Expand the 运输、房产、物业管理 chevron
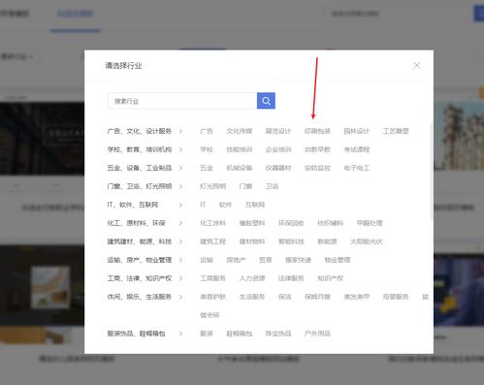Screen dimensions: 484x385 click(180, 260)
